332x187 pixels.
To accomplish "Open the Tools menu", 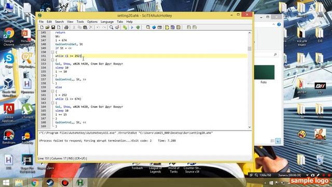I will pos(80,22).
